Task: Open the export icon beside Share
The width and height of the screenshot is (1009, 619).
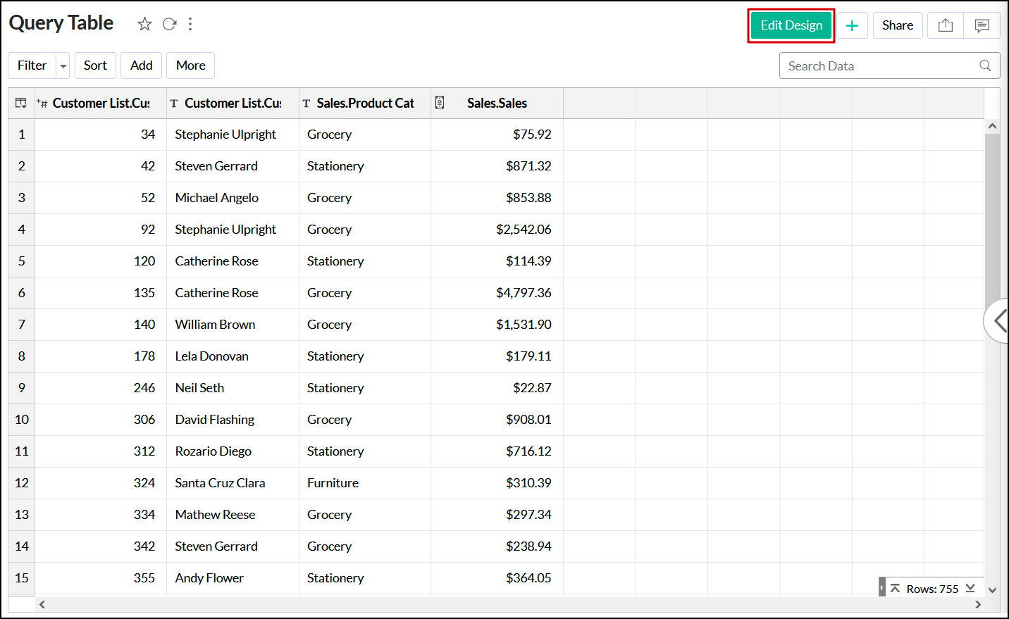Action: [945, 25]
